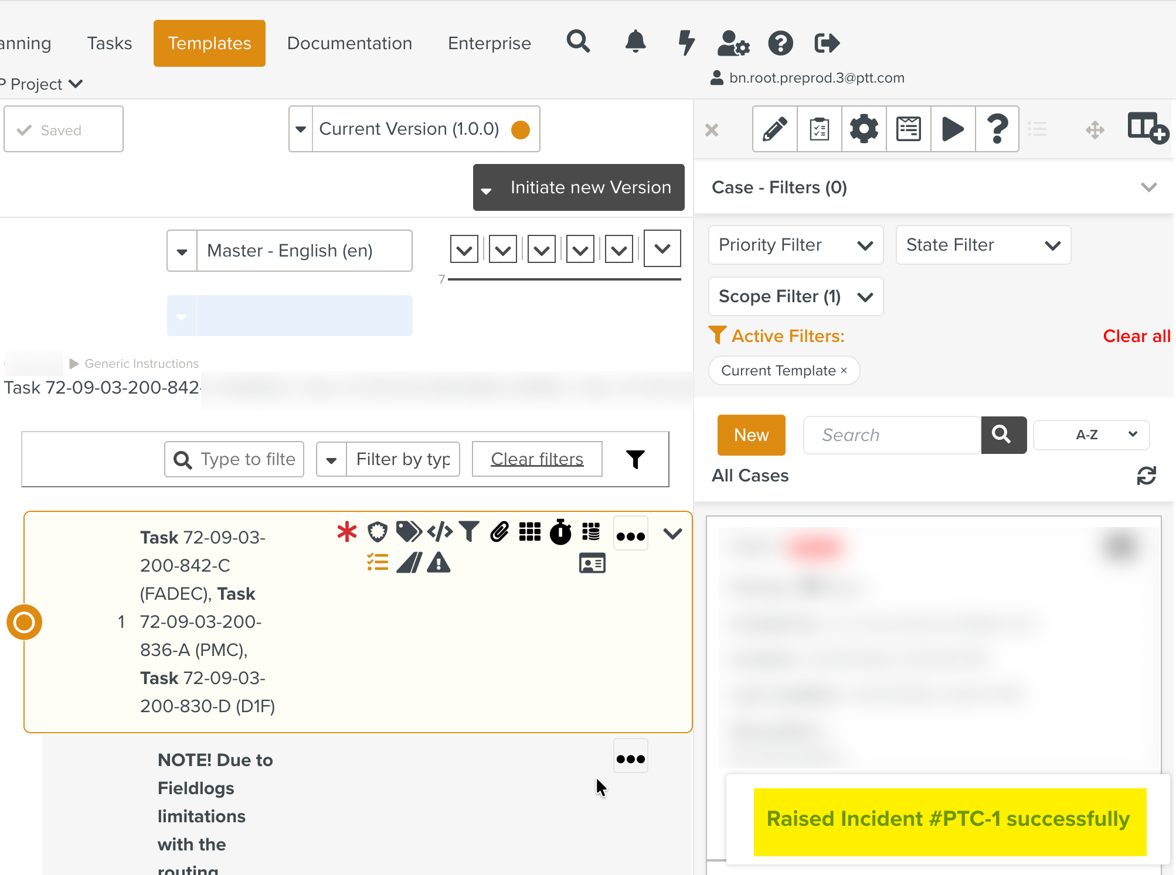Click the case Search input field
The width and height of the screenshot is (1176, 875).
tap(891, 435)
